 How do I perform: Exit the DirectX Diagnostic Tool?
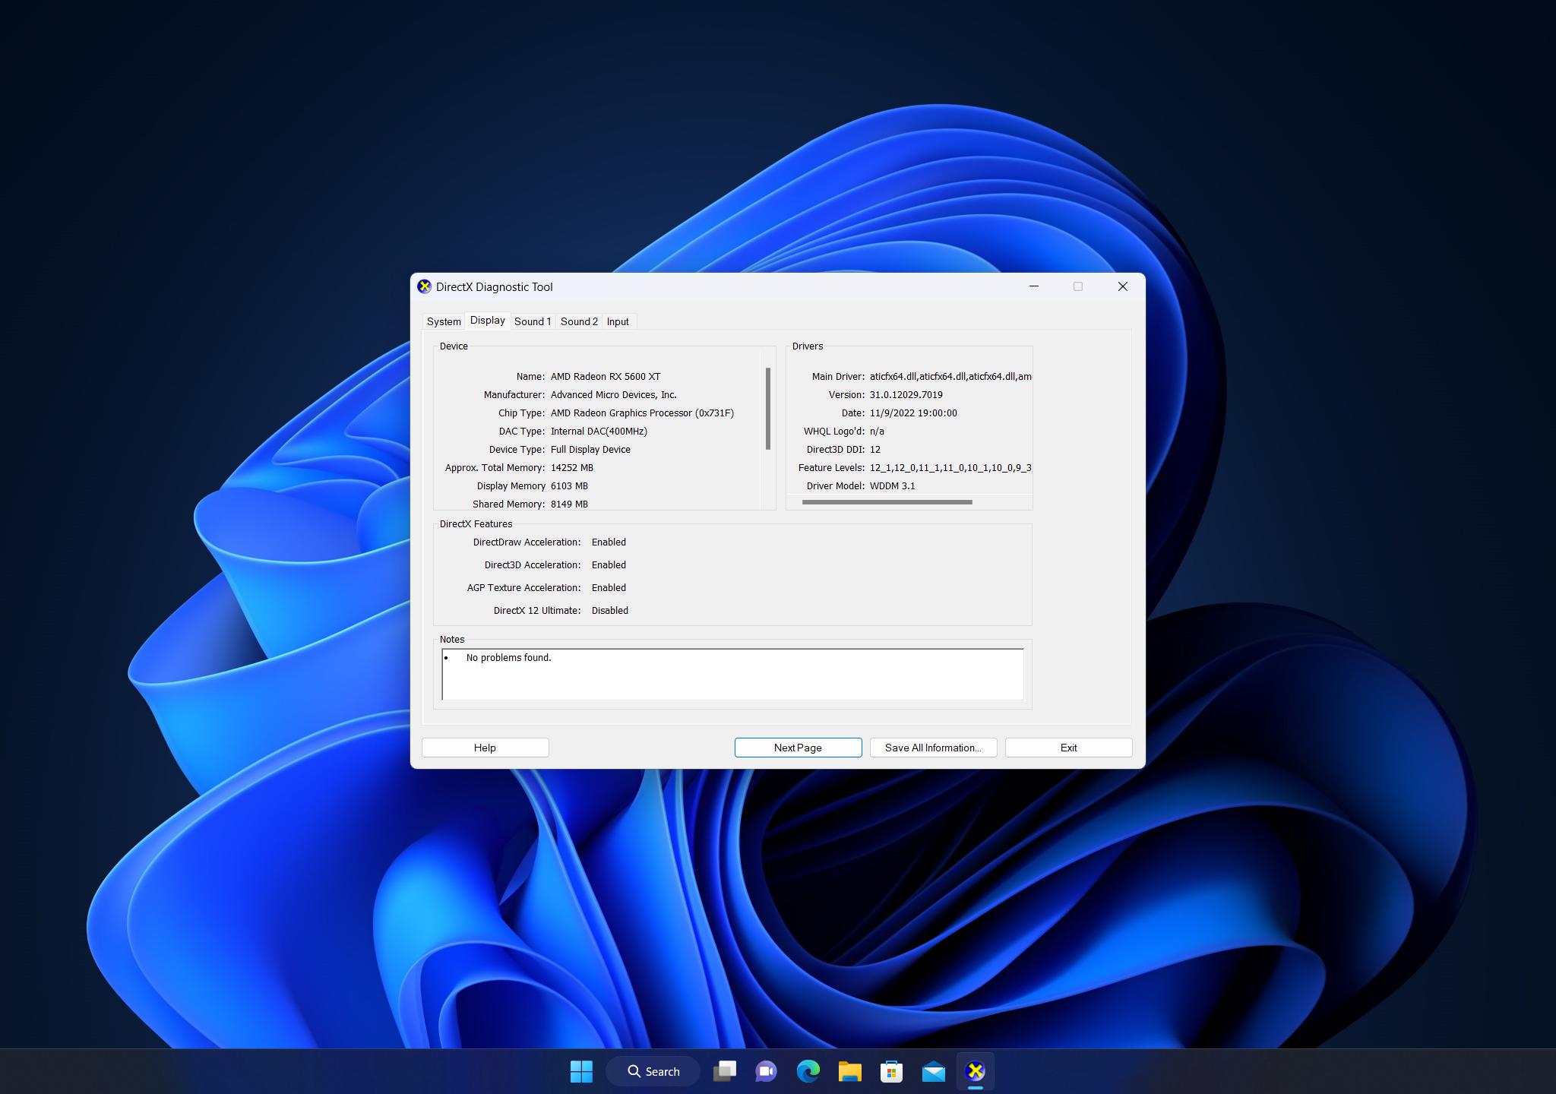pyautogui.click(x=1068, y=748)
